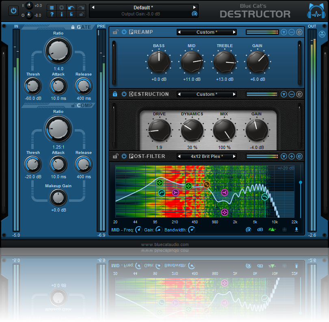Click the PREAMP TREBLE knob
The height and width of the screenshot is (322, 329).
[x=225, y=62]
